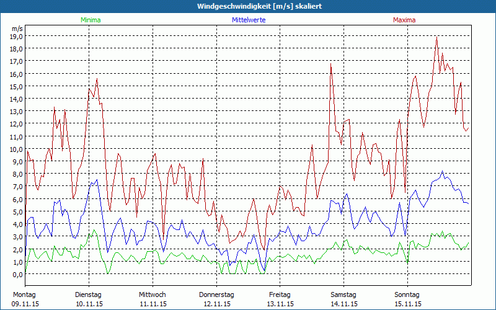Click the 19,0 value on the y-axis

16,36
